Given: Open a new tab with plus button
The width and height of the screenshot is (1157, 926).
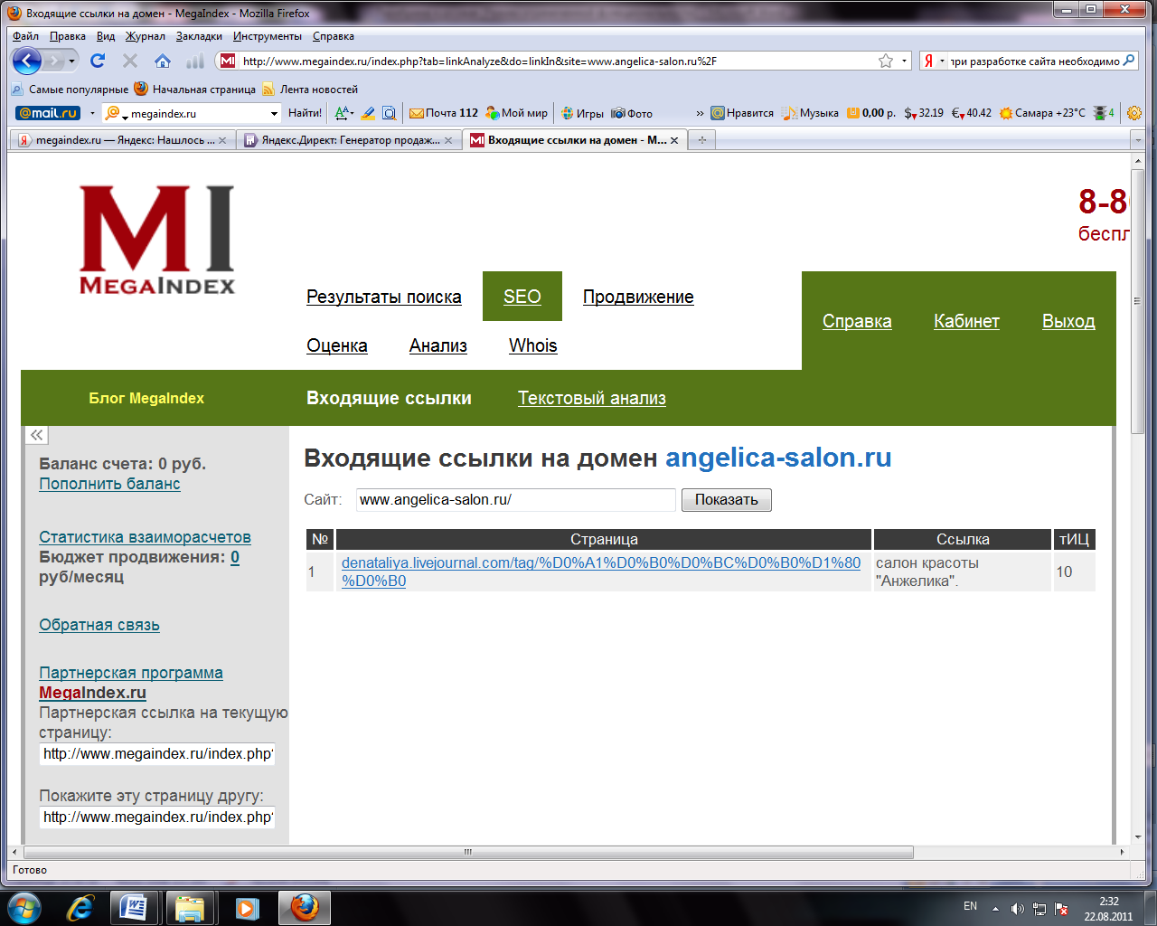Looking at the screenshot, I should click(x=701, y=140).
